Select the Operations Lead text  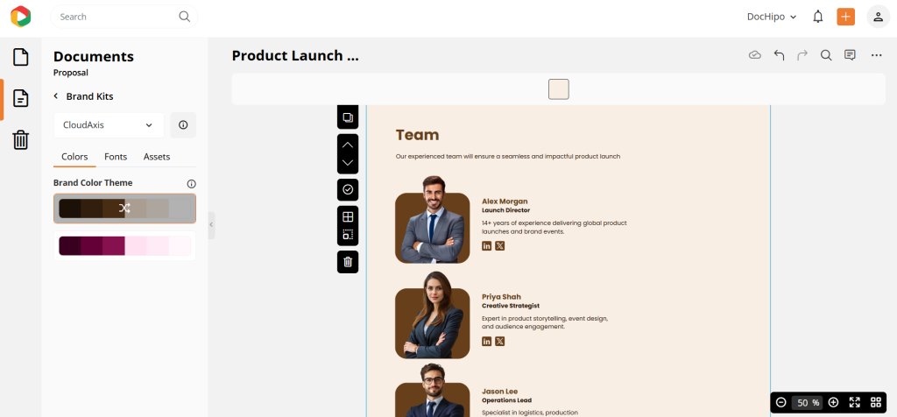click(506, 400)
